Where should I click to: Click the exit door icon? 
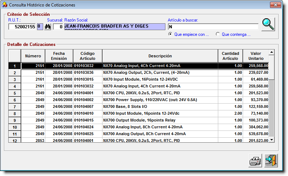pos(271,161)
